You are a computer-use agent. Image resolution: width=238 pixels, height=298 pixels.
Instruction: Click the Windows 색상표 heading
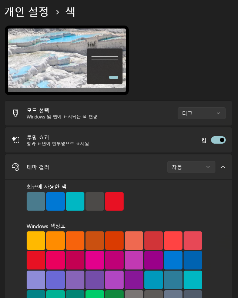tap(46, 226)
